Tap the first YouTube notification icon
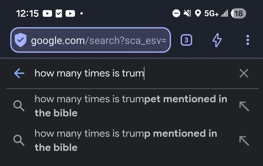The image size is (263, 166). point(47,13)
